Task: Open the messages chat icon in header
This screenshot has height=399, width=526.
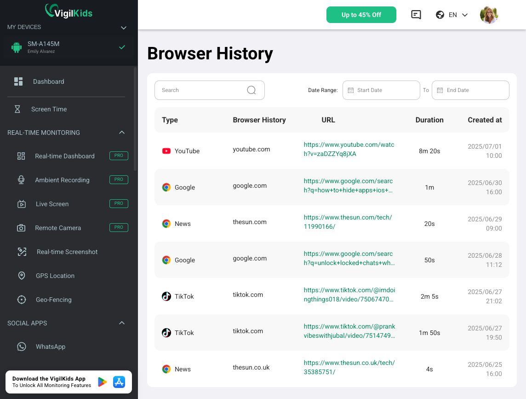Action: pyautogui.click(x=416, y=15)
